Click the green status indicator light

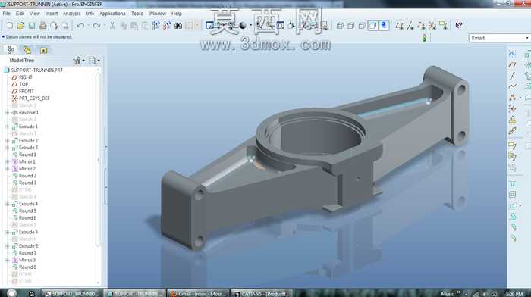point(424,38)
